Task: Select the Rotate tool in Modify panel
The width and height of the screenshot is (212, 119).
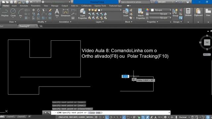Action: click(38, 10)
